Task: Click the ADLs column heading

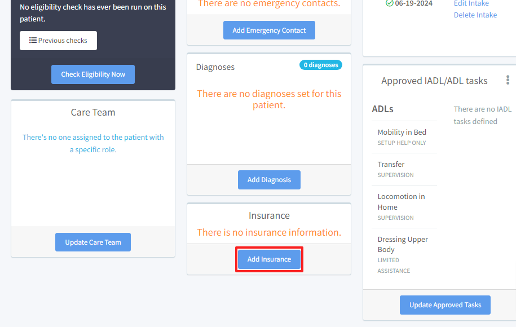Action: (x=382, y=109)
